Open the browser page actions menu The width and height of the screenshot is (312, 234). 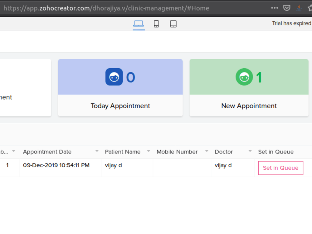[274, 8]
